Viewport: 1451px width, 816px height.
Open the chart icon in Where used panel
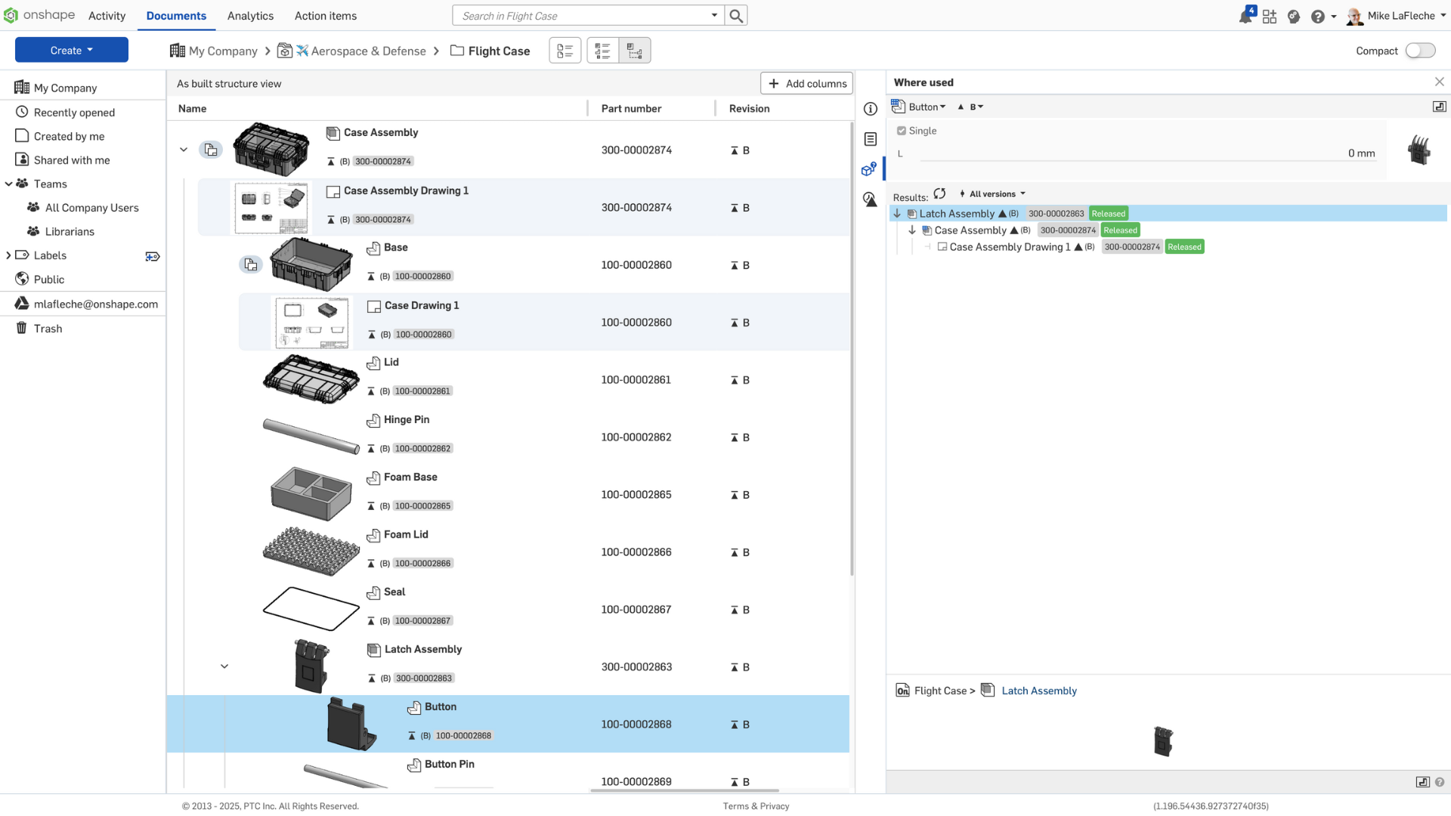point(1439,107)
